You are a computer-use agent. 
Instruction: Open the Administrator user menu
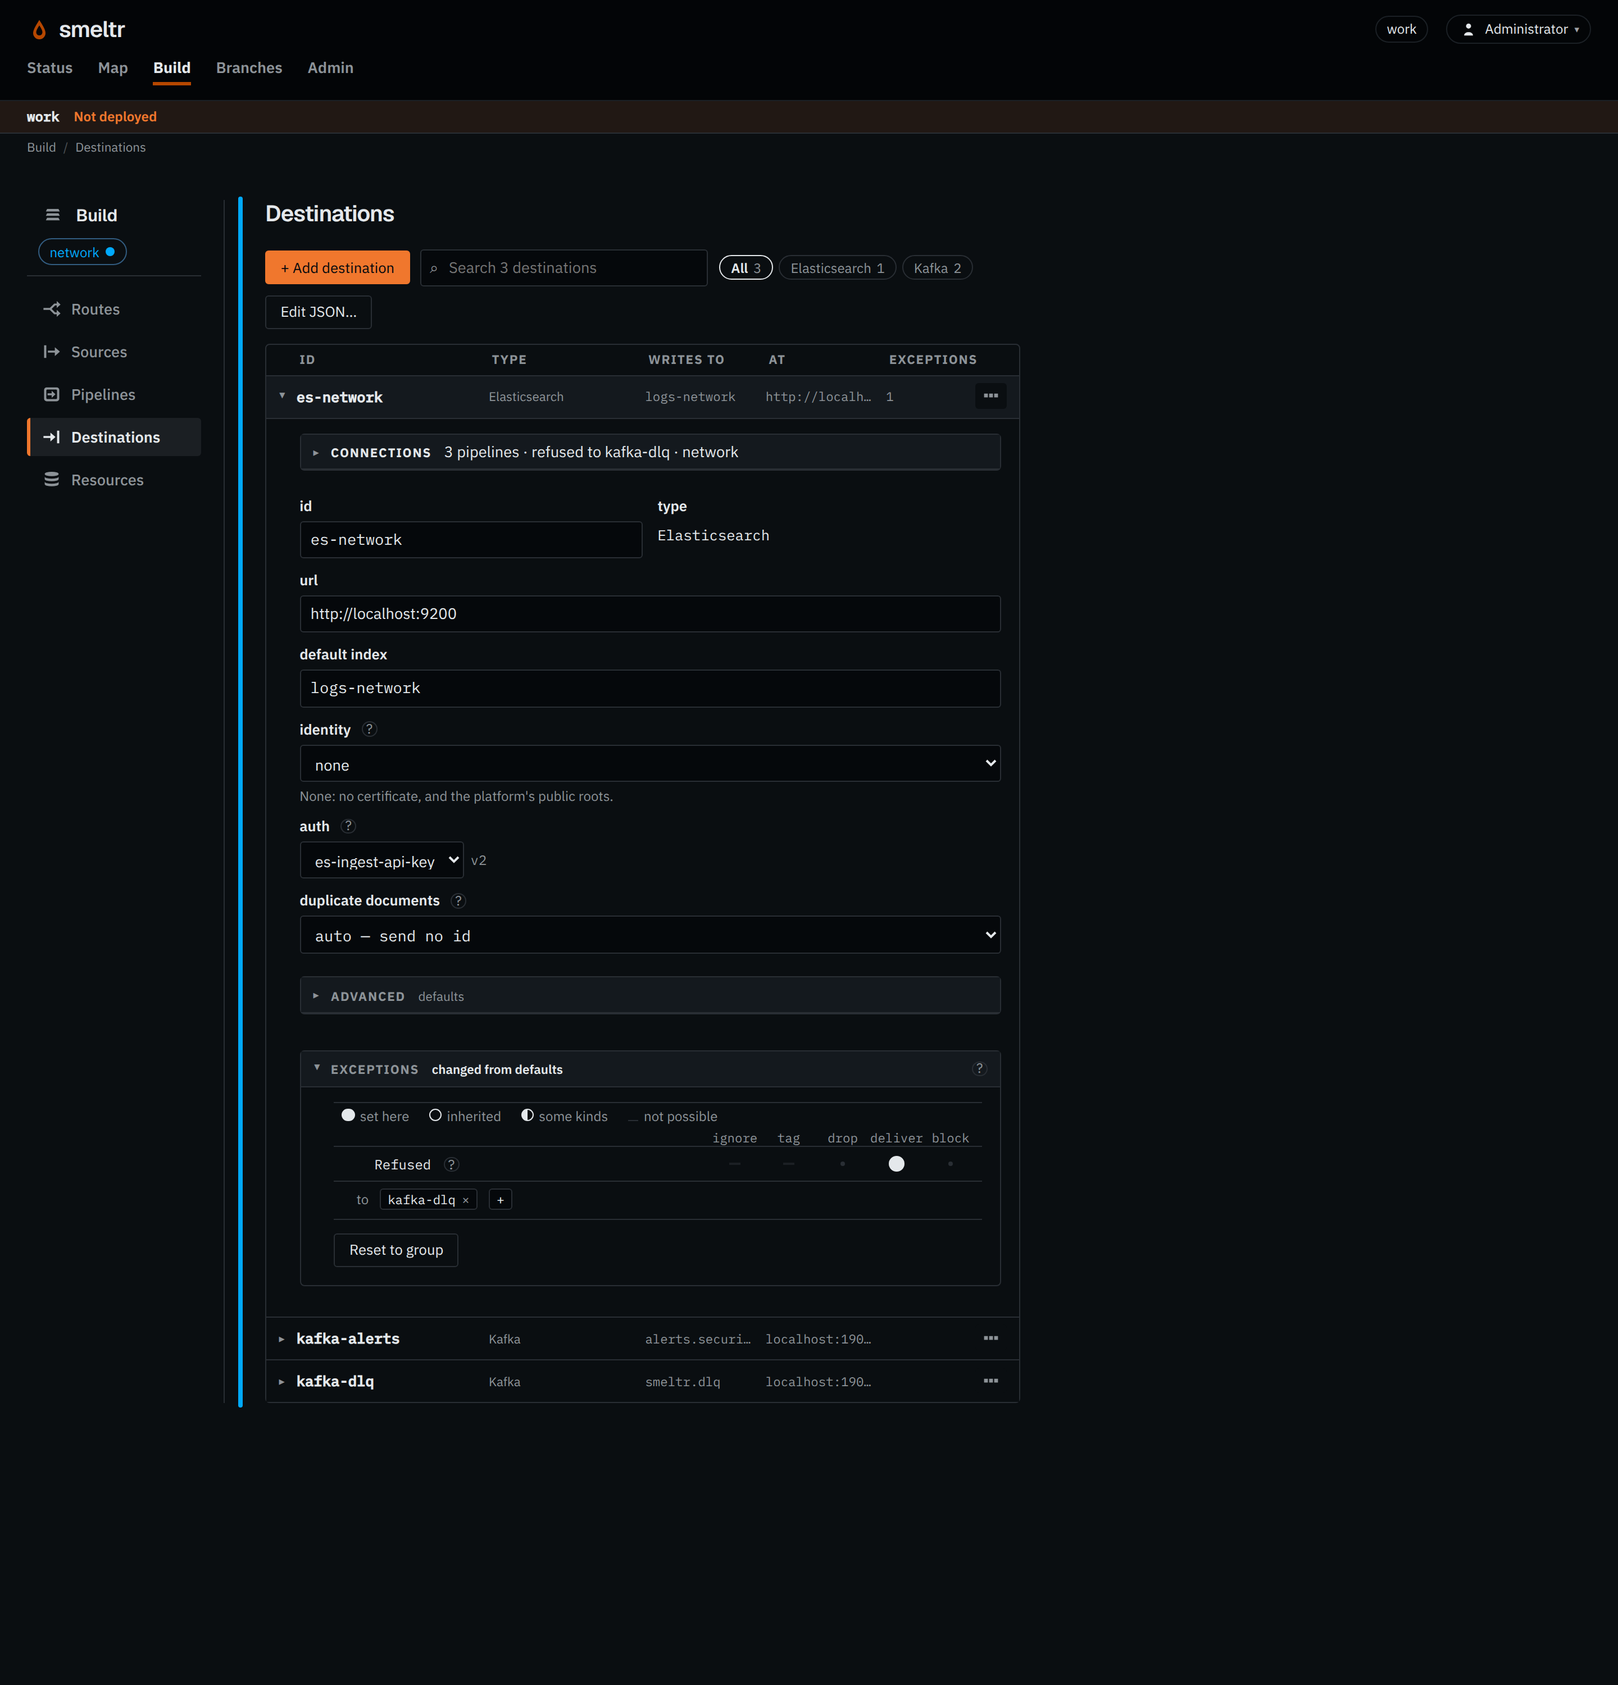(x=1518, y=29)
